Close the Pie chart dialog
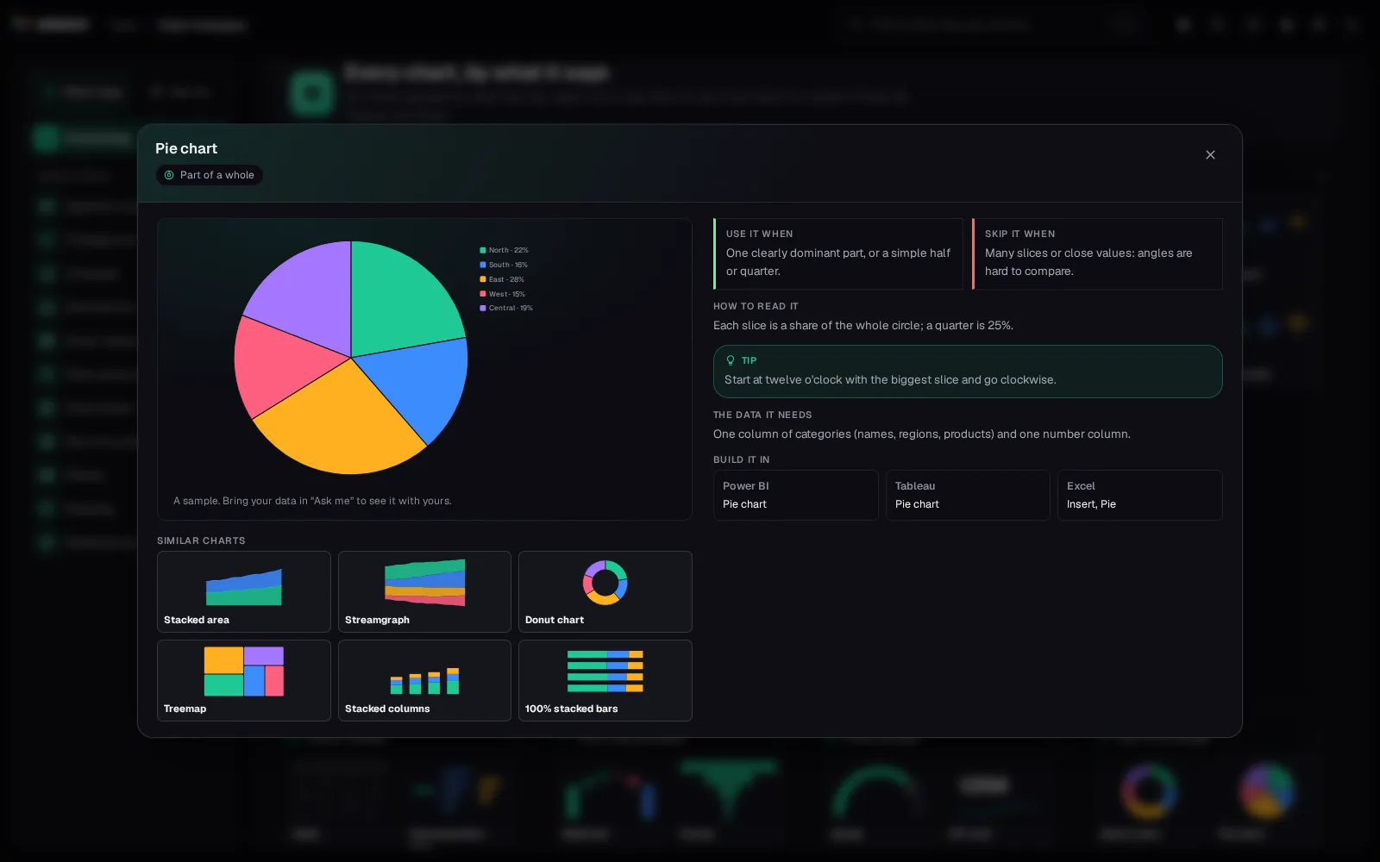 point(1210,155)
